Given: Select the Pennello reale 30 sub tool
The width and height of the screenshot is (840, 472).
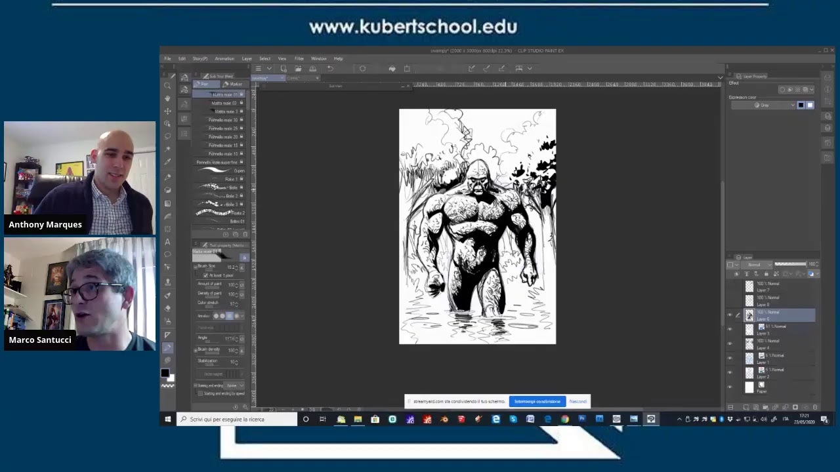Looking at the screenshot, I should (220, 120).
